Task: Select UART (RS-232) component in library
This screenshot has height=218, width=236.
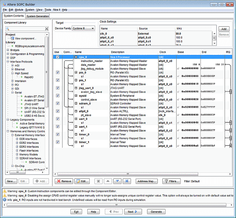Action: pyautogui.click(x=35, y=112)
